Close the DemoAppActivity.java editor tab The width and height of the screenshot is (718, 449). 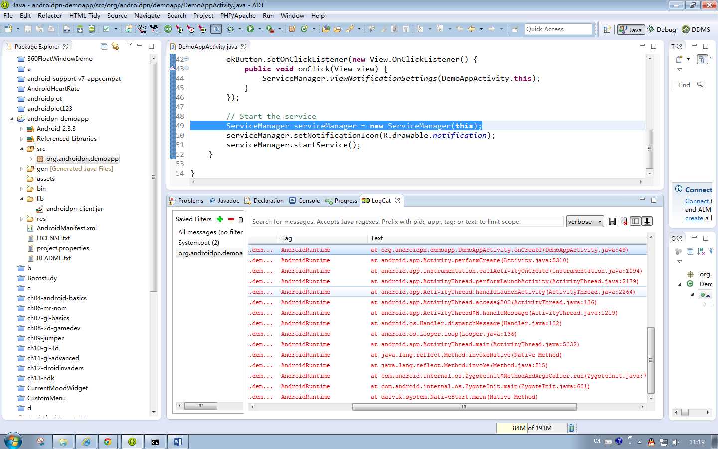244,47
